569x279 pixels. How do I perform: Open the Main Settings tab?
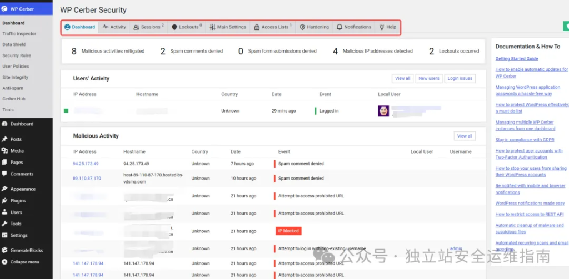click(x=228, y=27)
